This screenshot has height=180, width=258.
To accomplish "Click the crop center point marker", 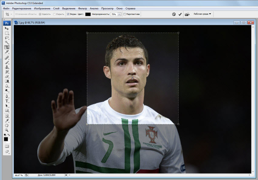I will (132, 78).
